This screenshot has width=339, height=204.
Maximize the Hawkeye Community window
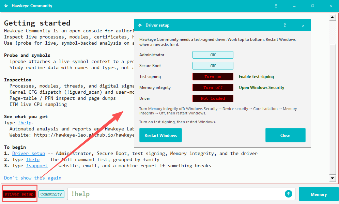(x=313, y=6)
